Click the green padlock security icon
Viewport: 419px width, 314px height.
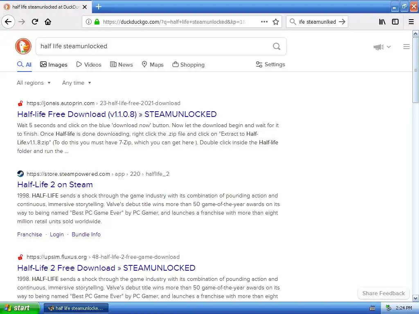point(97,22)
